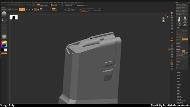Click the Actual size icon on right shelf

(172, 23)
